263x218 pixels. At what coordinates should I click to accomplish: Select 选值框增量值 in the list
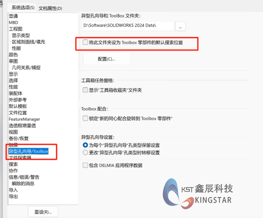(x=22, y=126)
